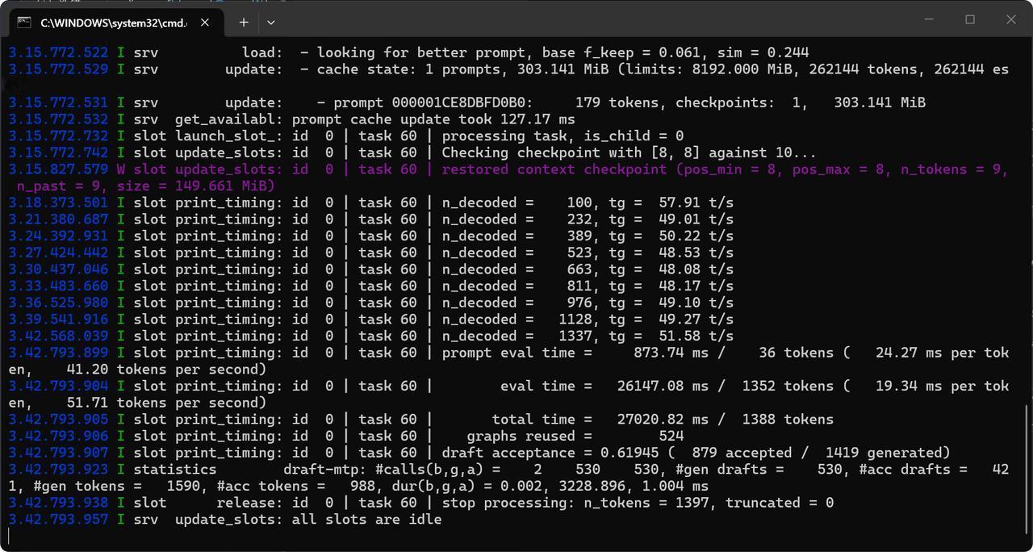
Task: Expand the new tab profile dropdown
Action: pos(271,23)
